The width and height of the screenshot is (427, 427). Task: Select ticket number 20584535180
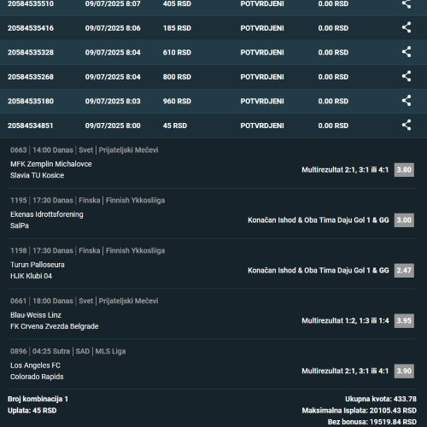click(31, 101)
